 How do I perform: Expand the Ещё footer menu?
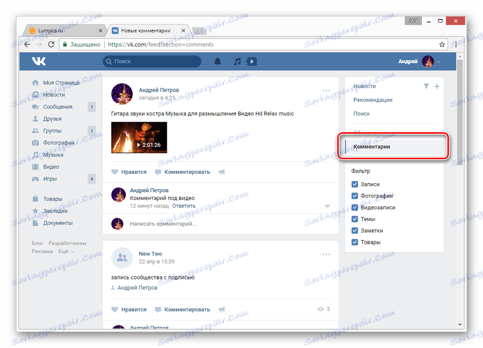pos(66,251)
